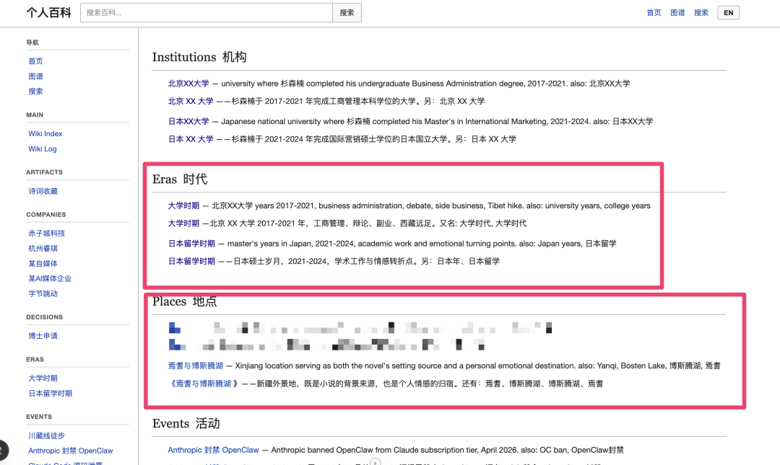Open 博士申请 under DECISIONS

(x=42, y=335)
